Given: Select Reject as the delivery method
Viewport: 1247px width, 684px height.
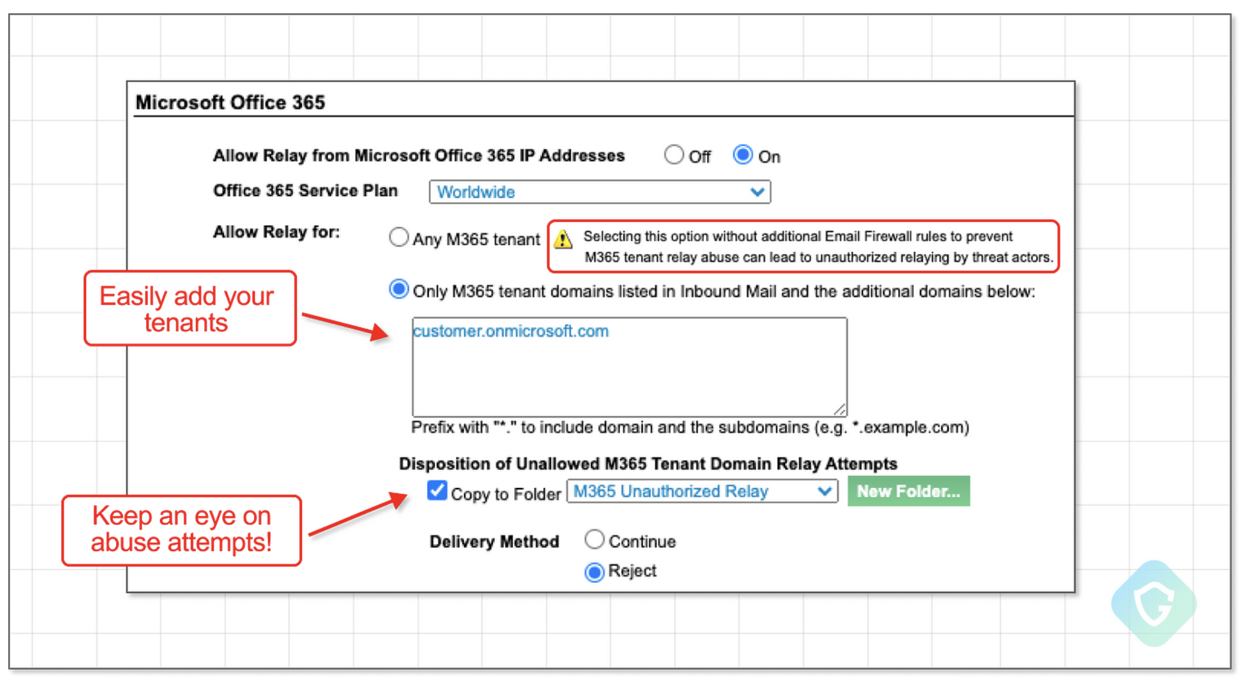Looking at the screenshot, I should click(595, 572).
